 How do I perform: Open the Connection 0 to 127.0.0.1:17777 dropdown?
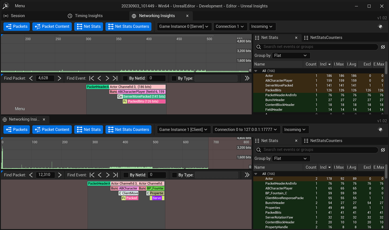(x=247, y=129)
